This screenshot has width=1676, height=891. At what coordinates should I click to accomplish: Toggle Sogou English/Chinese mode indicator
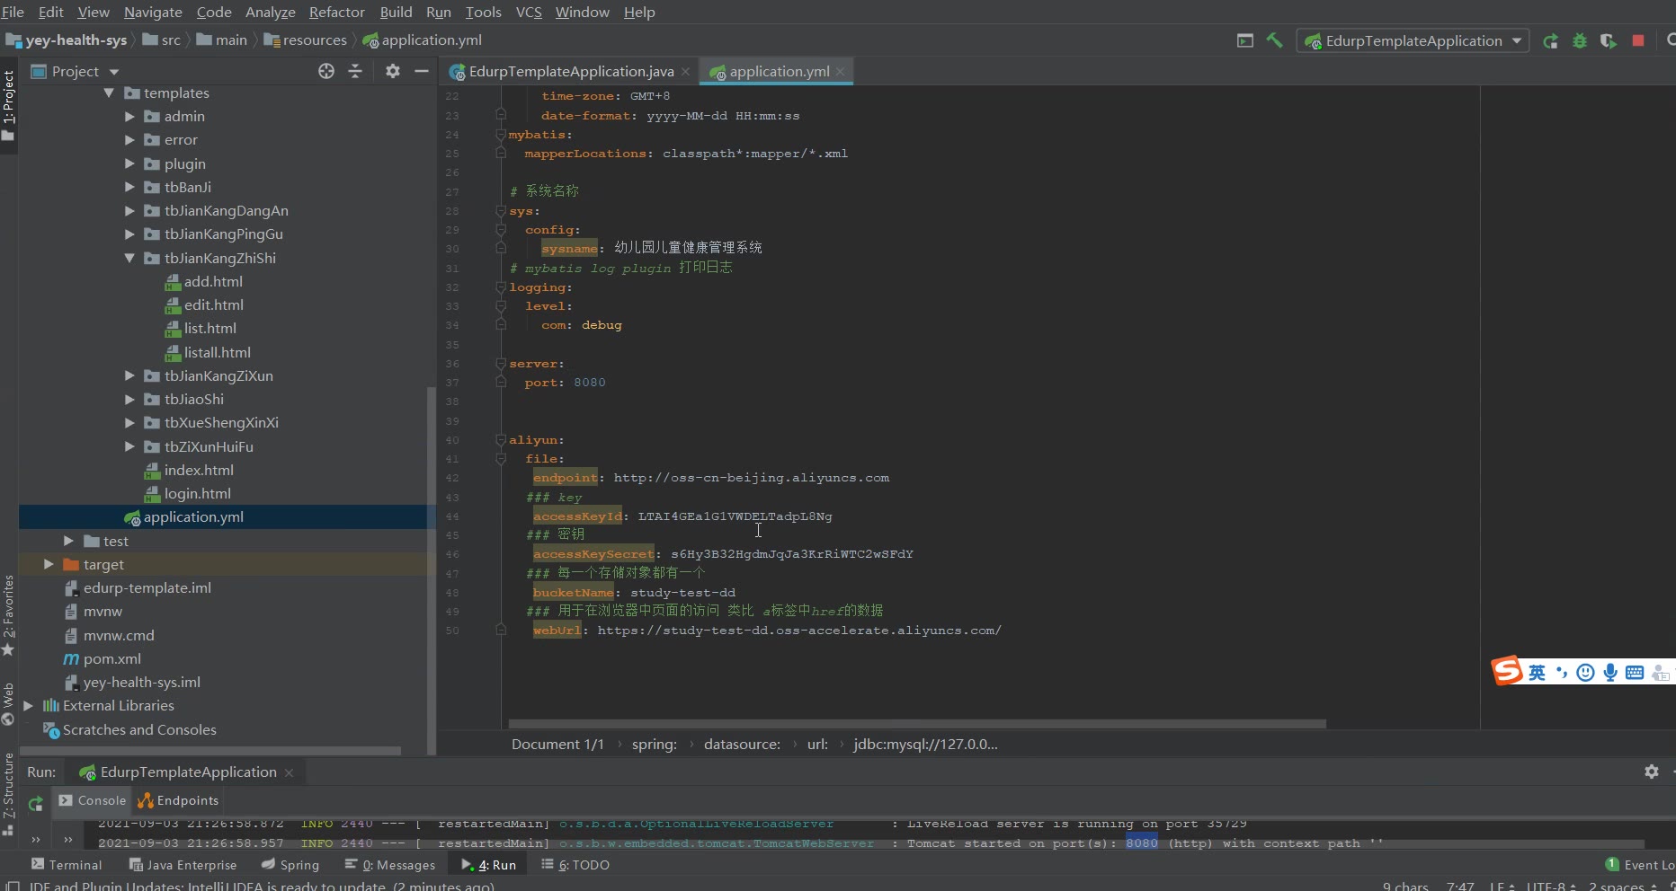click(x=1537, y=673)
